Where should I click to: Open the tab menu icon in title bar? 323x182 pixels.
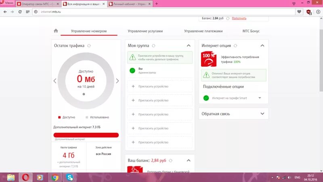[x=294, y=4]
